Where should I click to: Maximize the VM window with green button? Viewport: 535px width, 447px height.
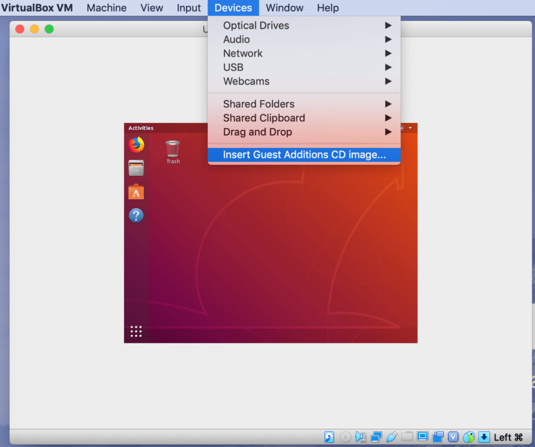[49, 29]
